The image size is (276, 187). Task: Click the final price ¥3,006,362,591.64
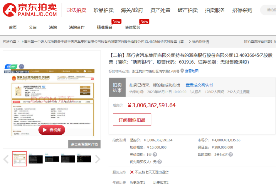point(152,105)
